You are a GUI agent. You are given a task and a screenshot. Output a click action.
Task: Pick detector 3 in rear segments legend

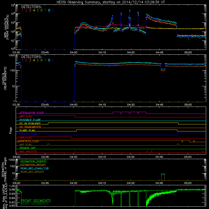30,60
